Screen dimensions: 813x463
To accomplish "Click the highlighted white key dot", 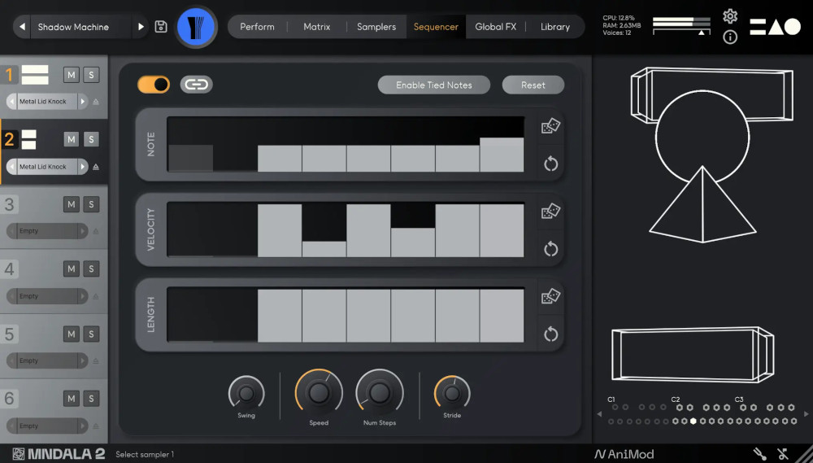I will click(693, 421).
